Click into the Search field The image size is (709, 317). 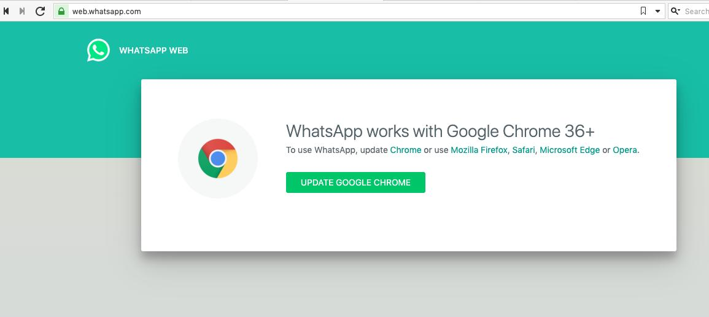pyautogui.click(x=696, y=11)
